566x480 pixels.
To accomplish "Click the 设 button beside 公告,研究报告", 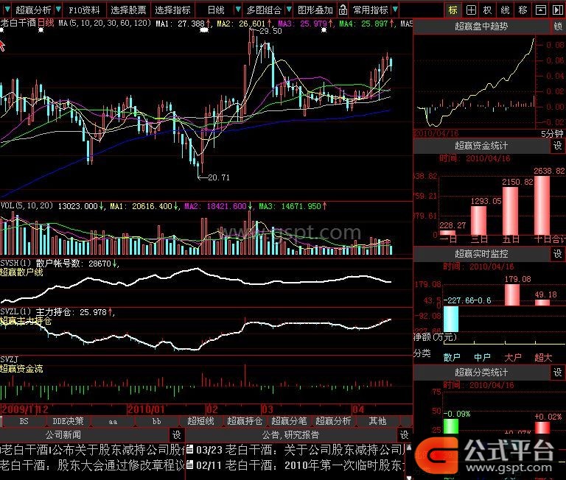I will tap(404, 435).
